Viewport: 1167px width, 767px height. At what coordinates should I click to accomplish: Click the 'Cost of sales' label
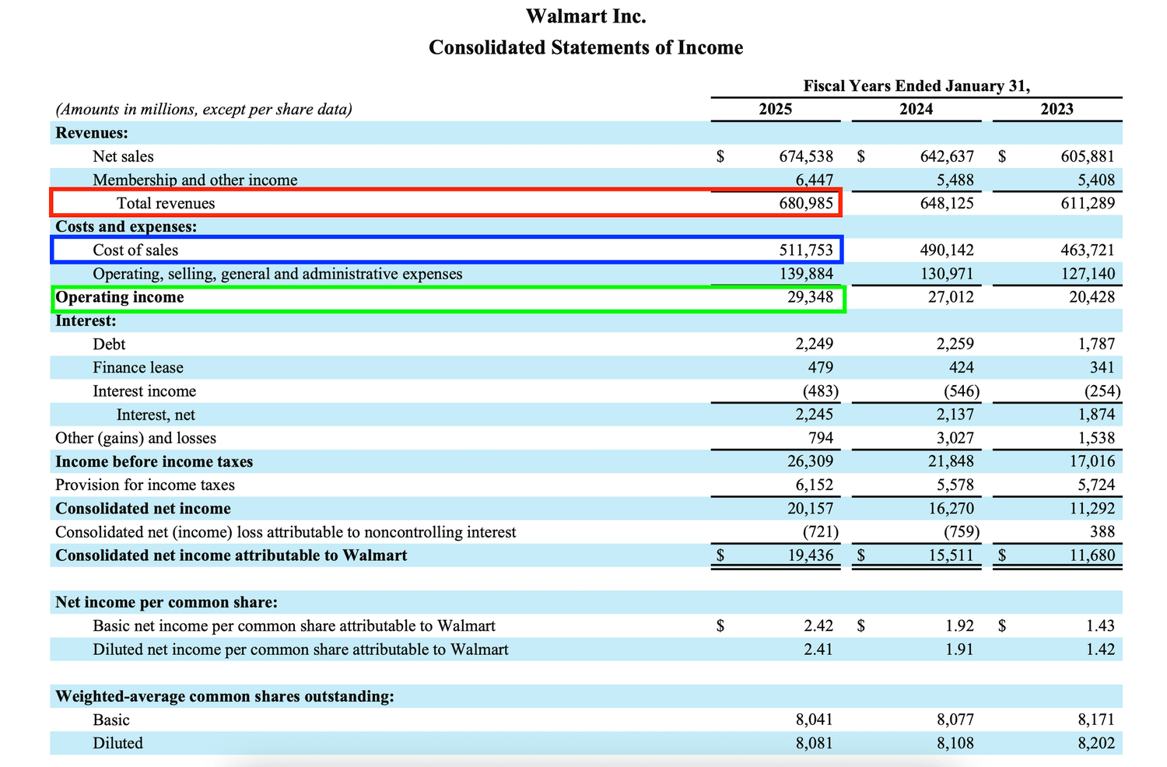tap(135, 250)
